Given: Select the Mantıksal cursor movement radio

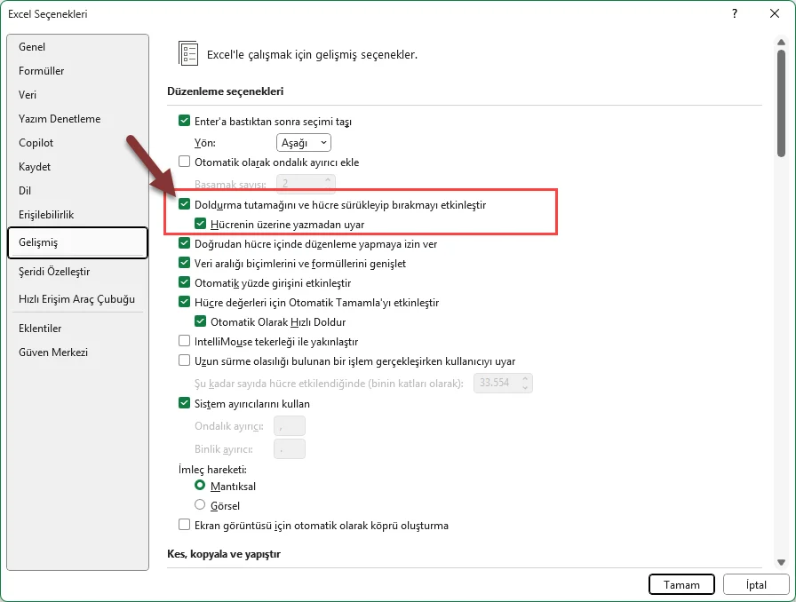Looking at the screenshot, I should 200,486.
